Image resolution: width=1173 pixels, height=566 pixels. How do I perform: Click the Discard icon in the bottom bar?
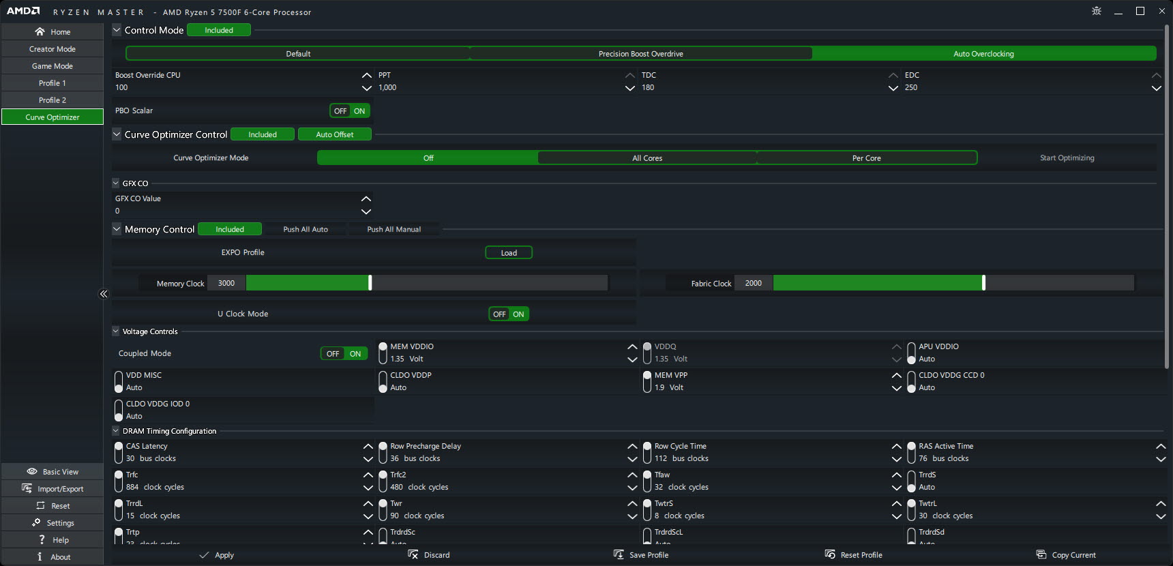413,554
